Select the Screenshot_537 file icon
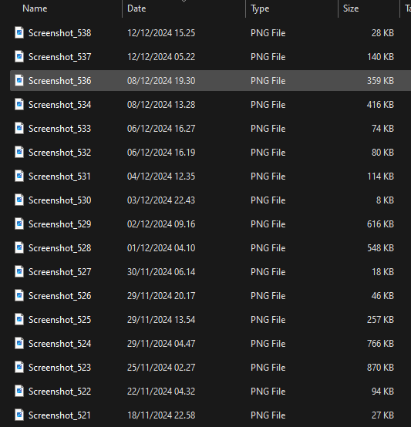Viewport: 411px width, 427px height. 19,56
